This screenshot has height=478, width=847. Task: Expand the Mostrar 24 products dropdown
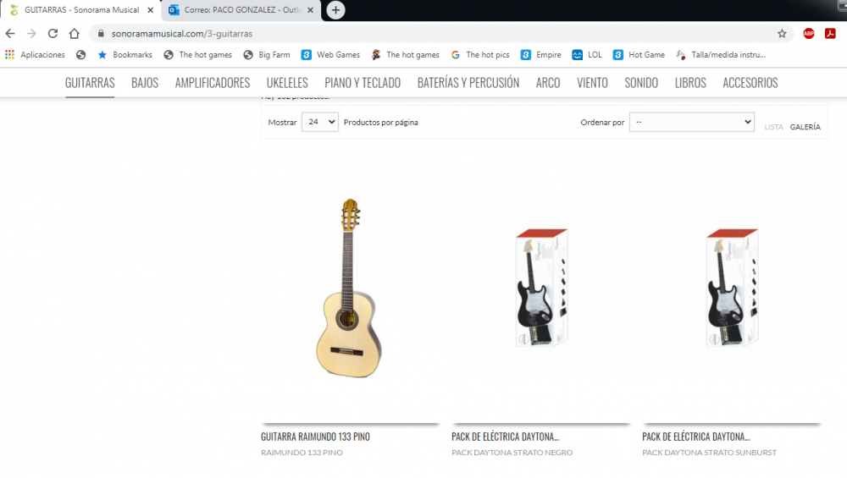coord(320,122)
